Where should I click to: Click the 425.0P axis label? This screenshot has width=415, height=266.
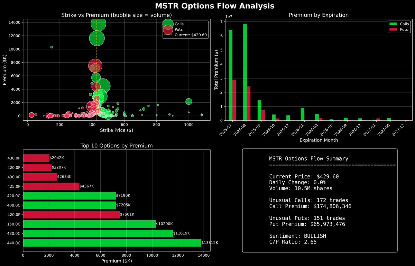(x=14, y=186)
